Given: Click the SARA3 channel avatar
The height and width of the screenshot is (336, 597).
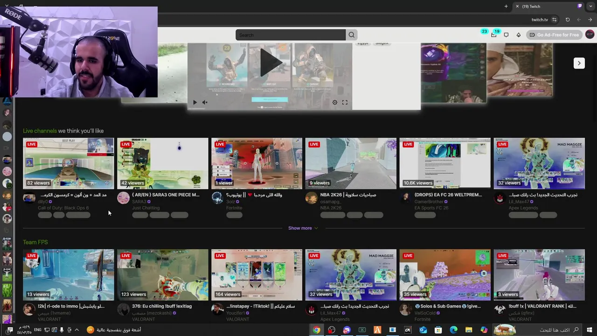Looking at the screenshot, I should tap(123, 198).
